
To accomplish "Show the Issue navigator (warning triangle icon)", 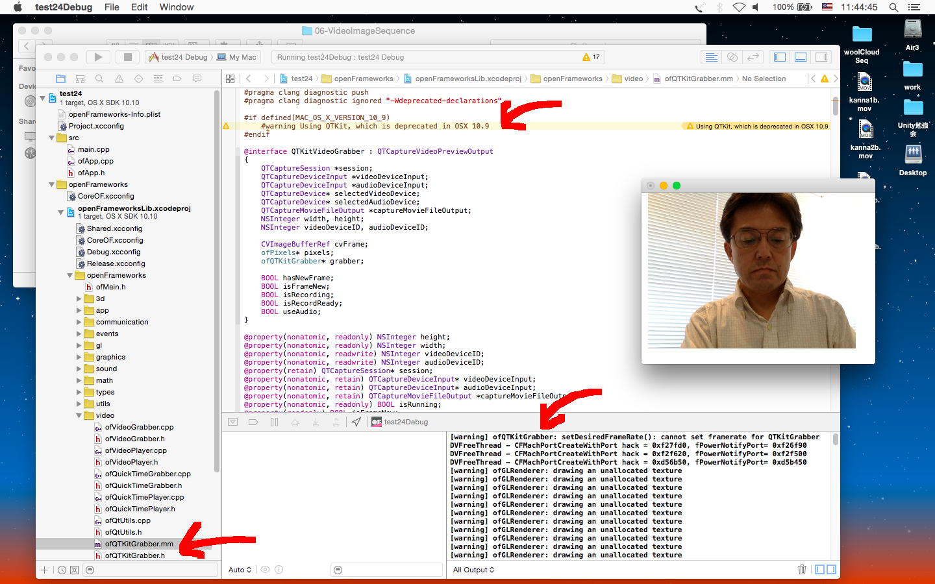I will [119, 79].
